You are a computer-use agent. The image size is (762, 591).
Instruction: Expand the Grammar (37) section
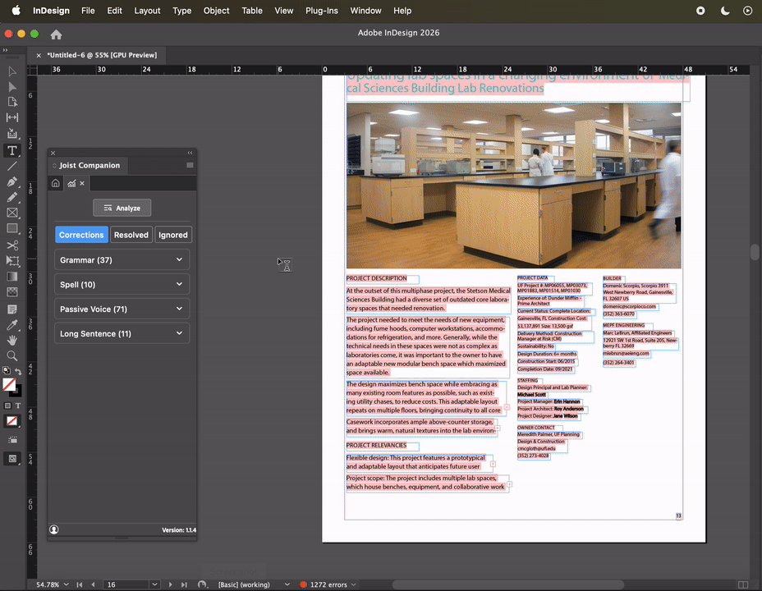(x=122, y=260)
